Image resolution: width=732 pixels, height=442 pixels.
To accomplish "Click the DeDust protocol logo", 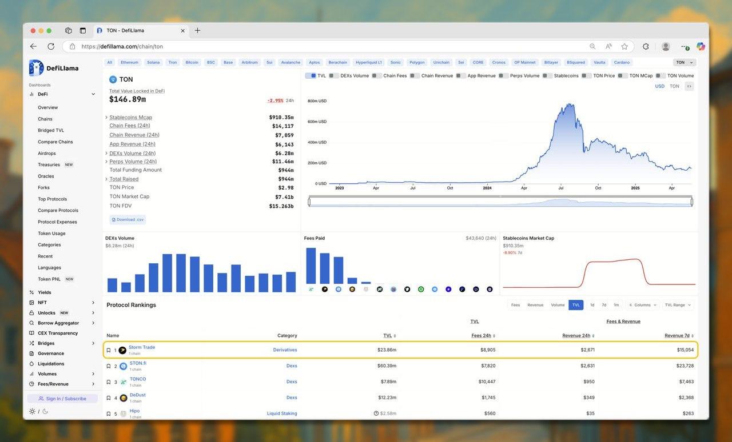I will point(123,398).
